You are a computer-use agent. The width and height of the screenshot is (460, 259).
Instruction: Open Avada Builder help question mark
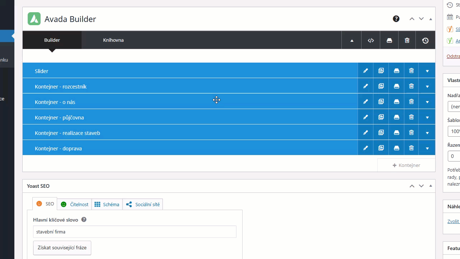396,19
